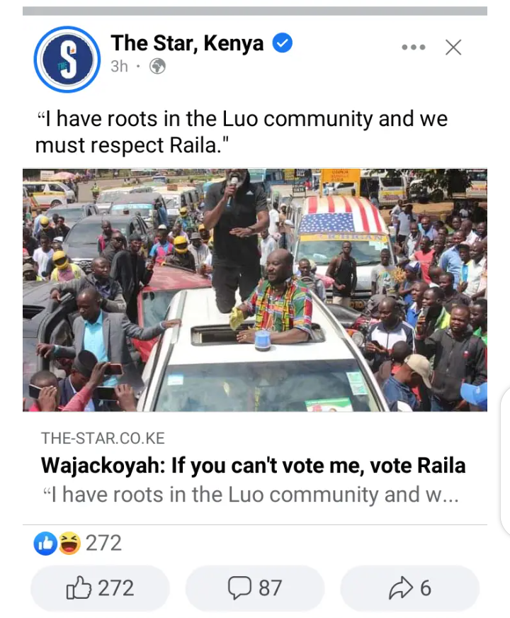
Task: Dismiss the post with the X icon
Action: pos(453,47)
